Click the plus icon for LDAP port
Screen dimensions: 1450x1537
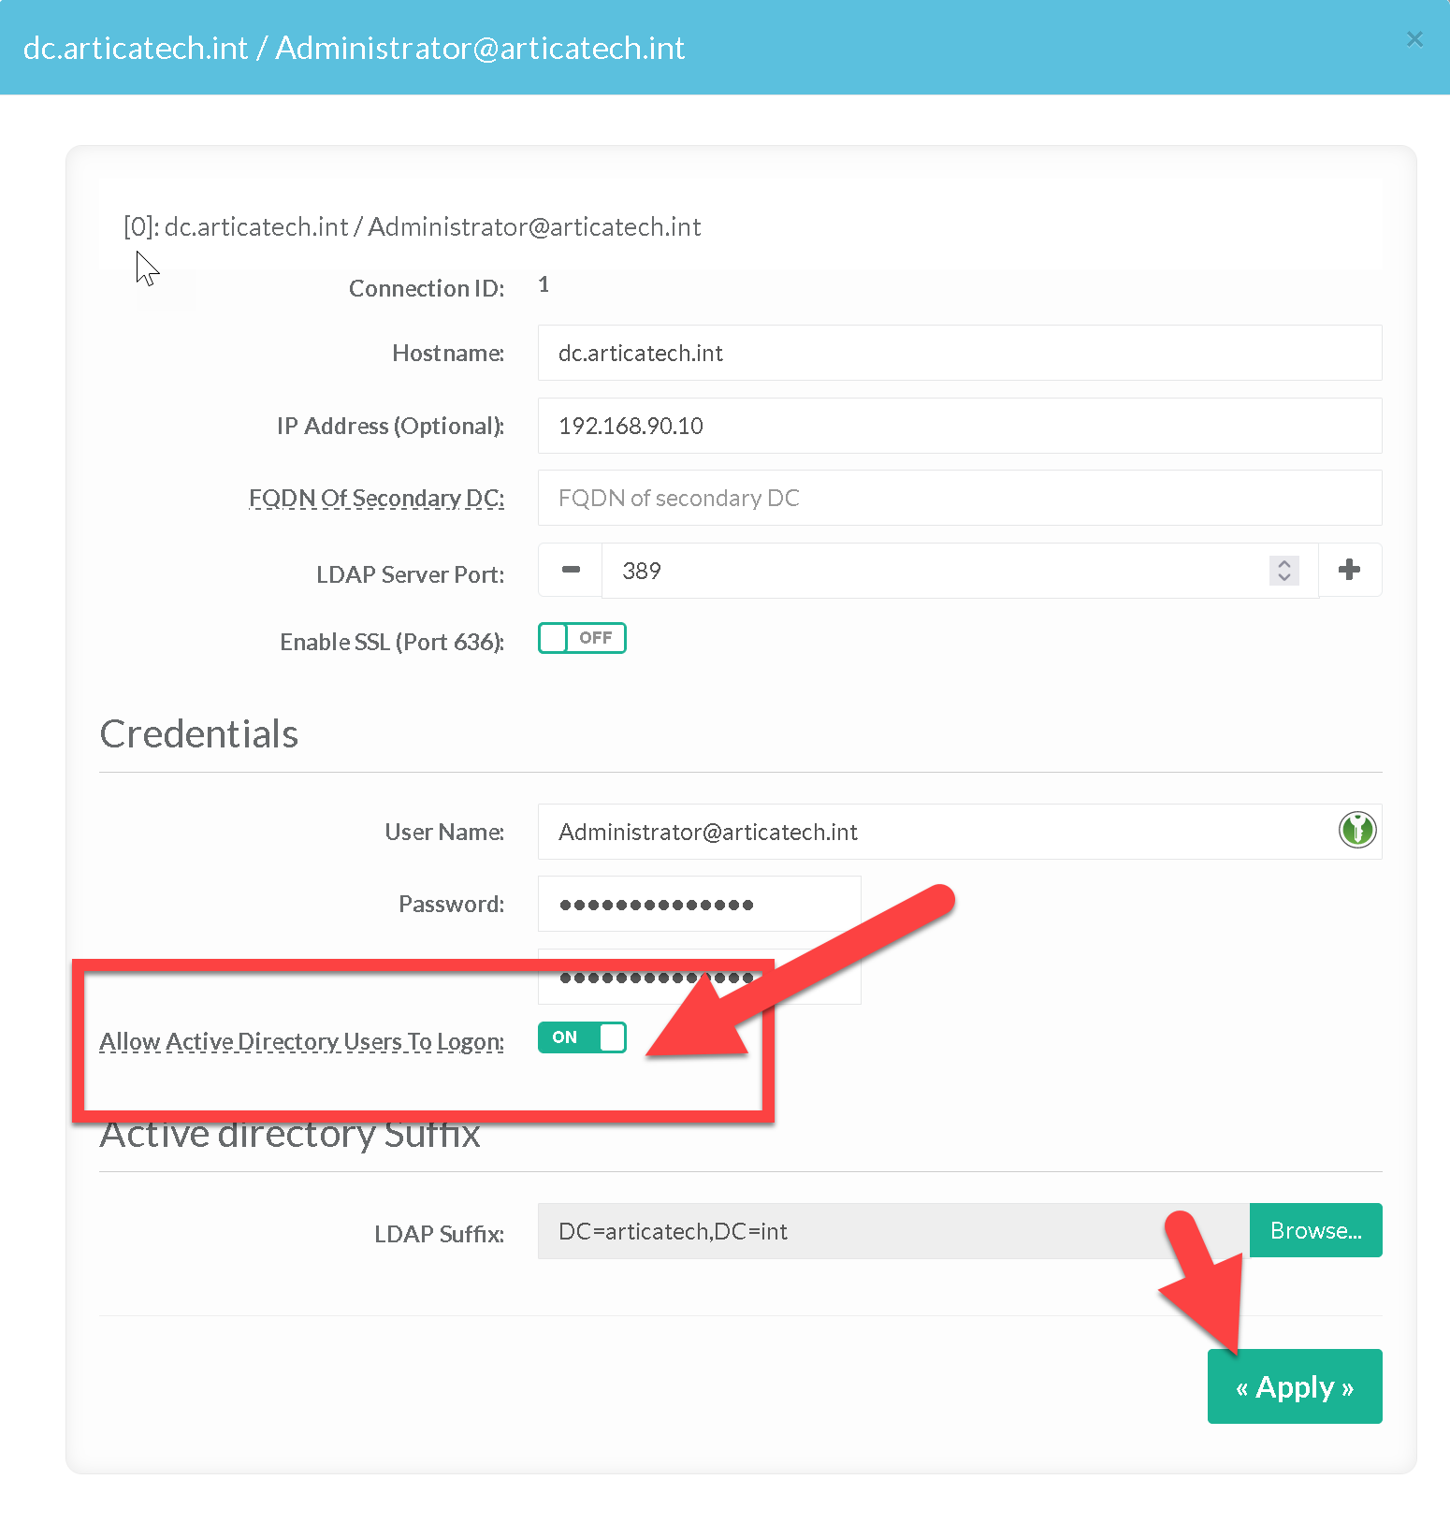1349,570
